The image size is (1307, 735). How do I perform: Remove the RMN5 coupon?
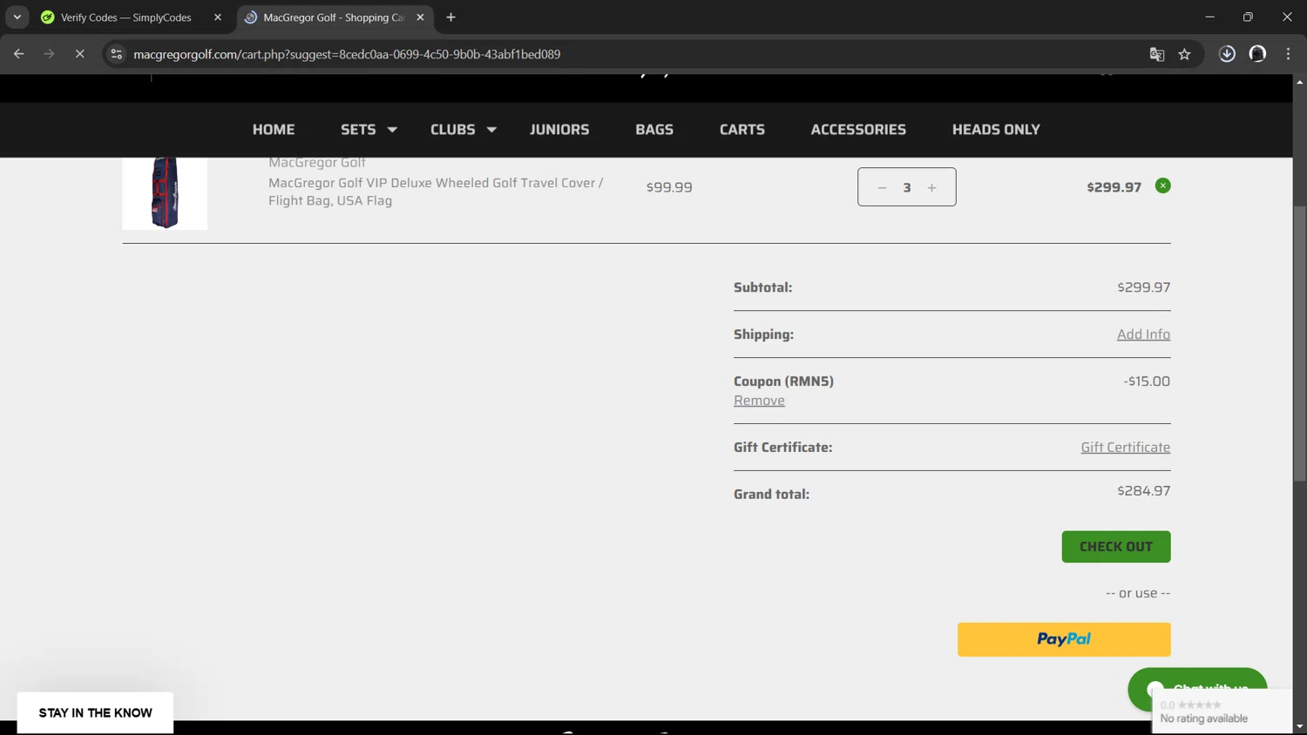point(759,401)
